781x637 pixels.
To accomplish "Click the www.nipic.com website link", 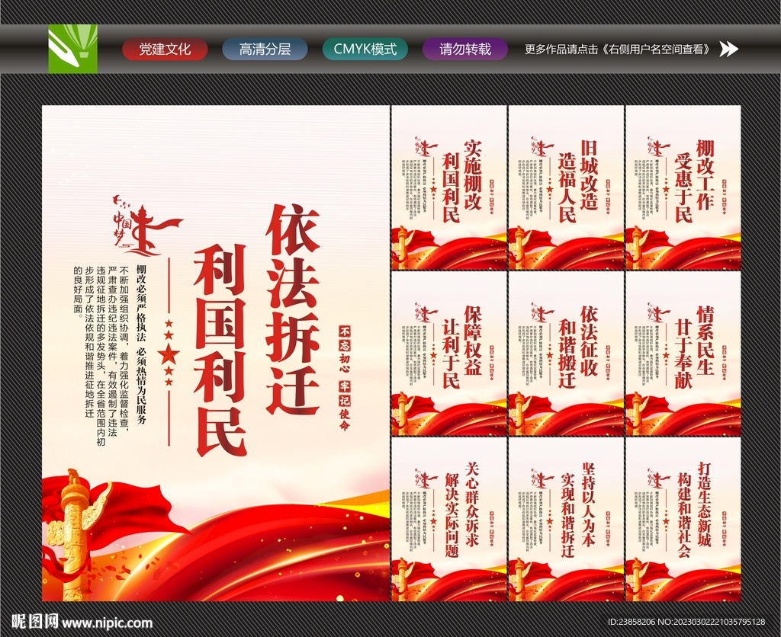I will pos(107,623).
